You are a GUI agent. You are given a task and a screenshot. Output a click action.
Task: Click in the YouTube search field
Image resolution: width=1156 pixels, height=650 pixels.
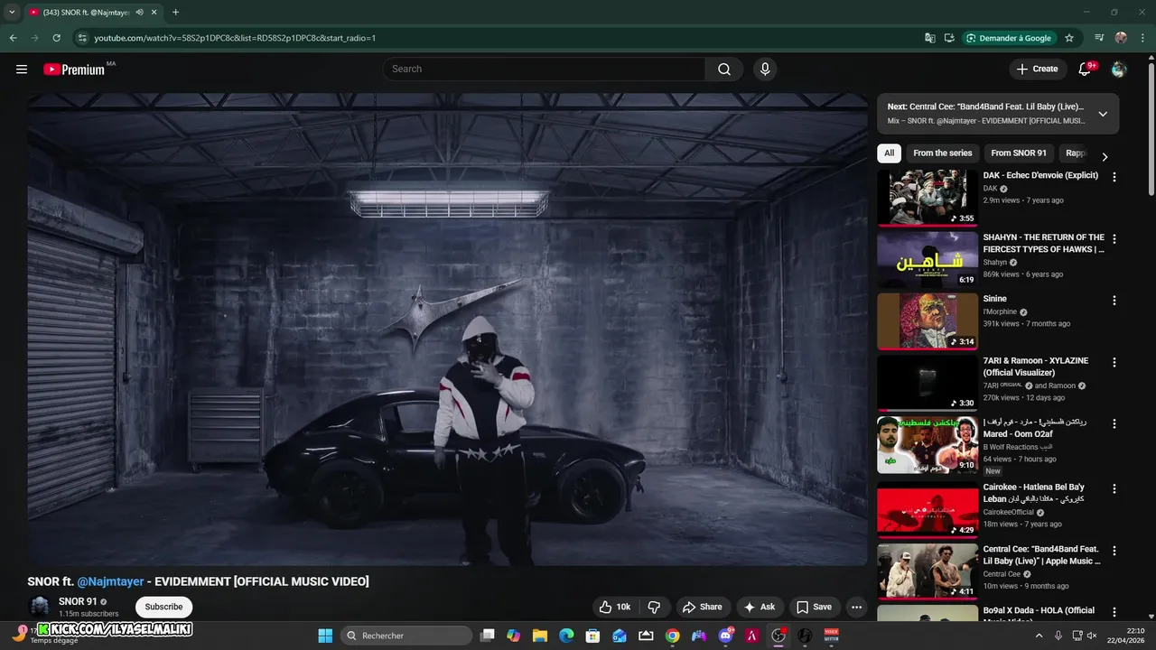pos(544,70)
